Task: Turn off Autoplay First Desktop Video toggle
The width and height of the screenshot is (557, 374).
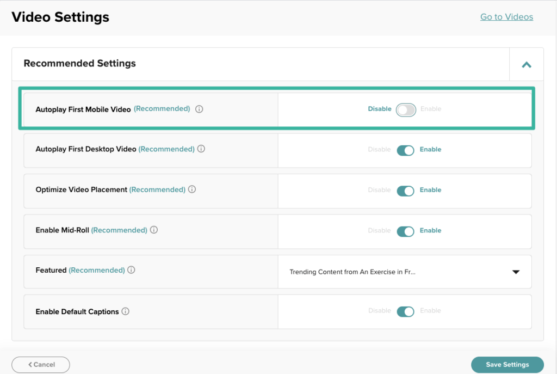Action: [406, 150]
